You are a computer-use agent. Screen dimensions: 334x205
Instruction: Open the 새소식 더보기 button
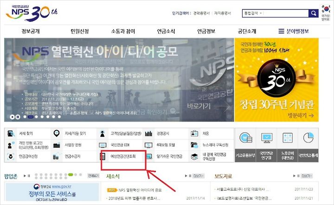[x=199, y=176]
